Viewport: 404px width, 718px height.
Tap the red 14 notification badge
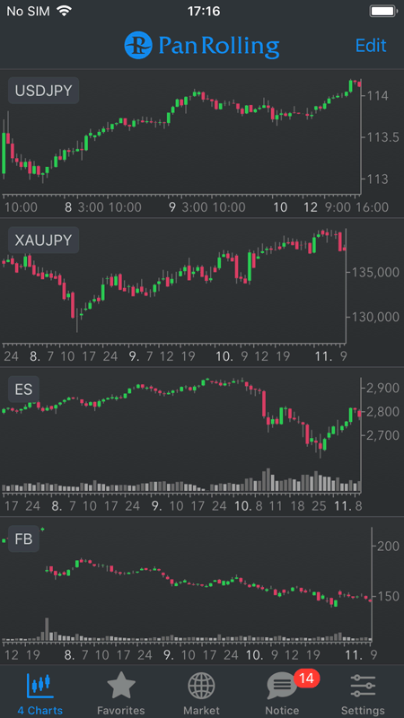pos(306,679)
